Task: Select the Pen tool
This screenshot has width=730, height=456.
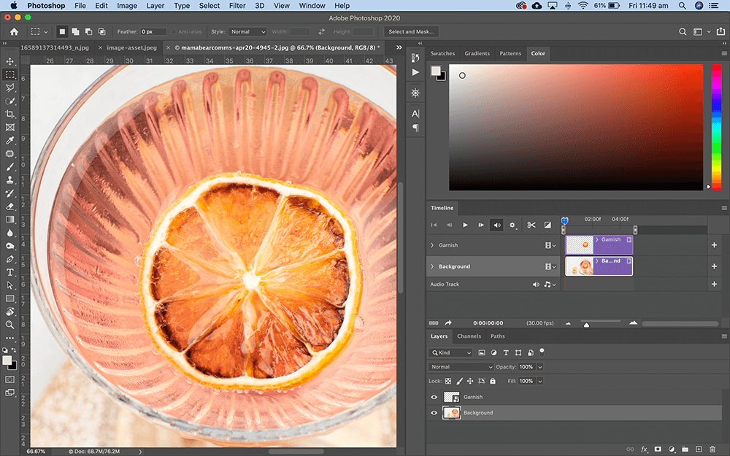Action: (9, 259)
